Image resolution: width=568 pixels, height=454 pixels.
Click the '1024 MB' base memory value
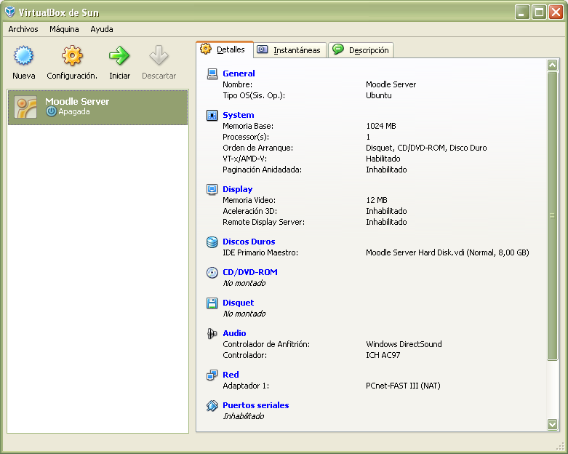pos(381,126)
